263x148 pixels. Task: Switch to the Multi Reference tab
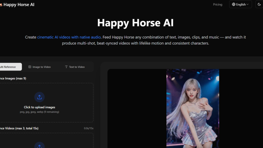point(8,67)
